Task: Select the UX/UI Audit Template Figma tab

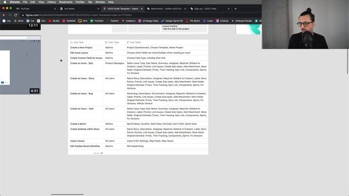Action: point(123,9)
